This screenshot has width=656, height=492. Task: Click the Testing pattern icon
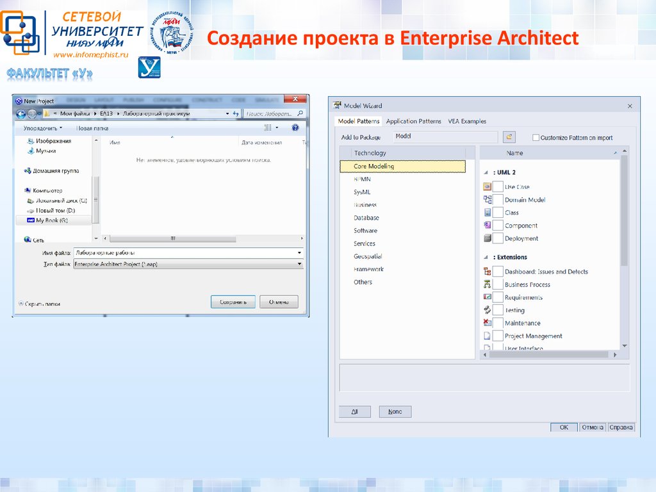488,310
